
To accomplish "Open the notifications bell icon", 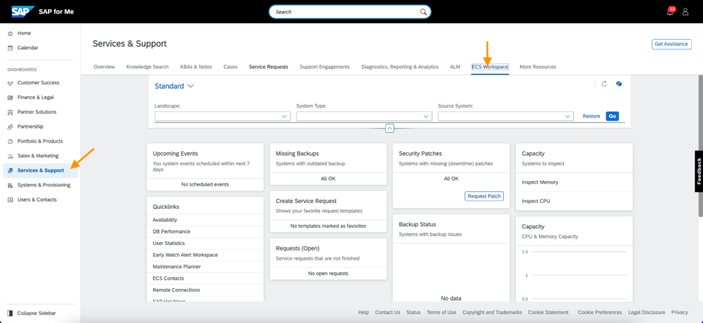I will pos(670,12).
